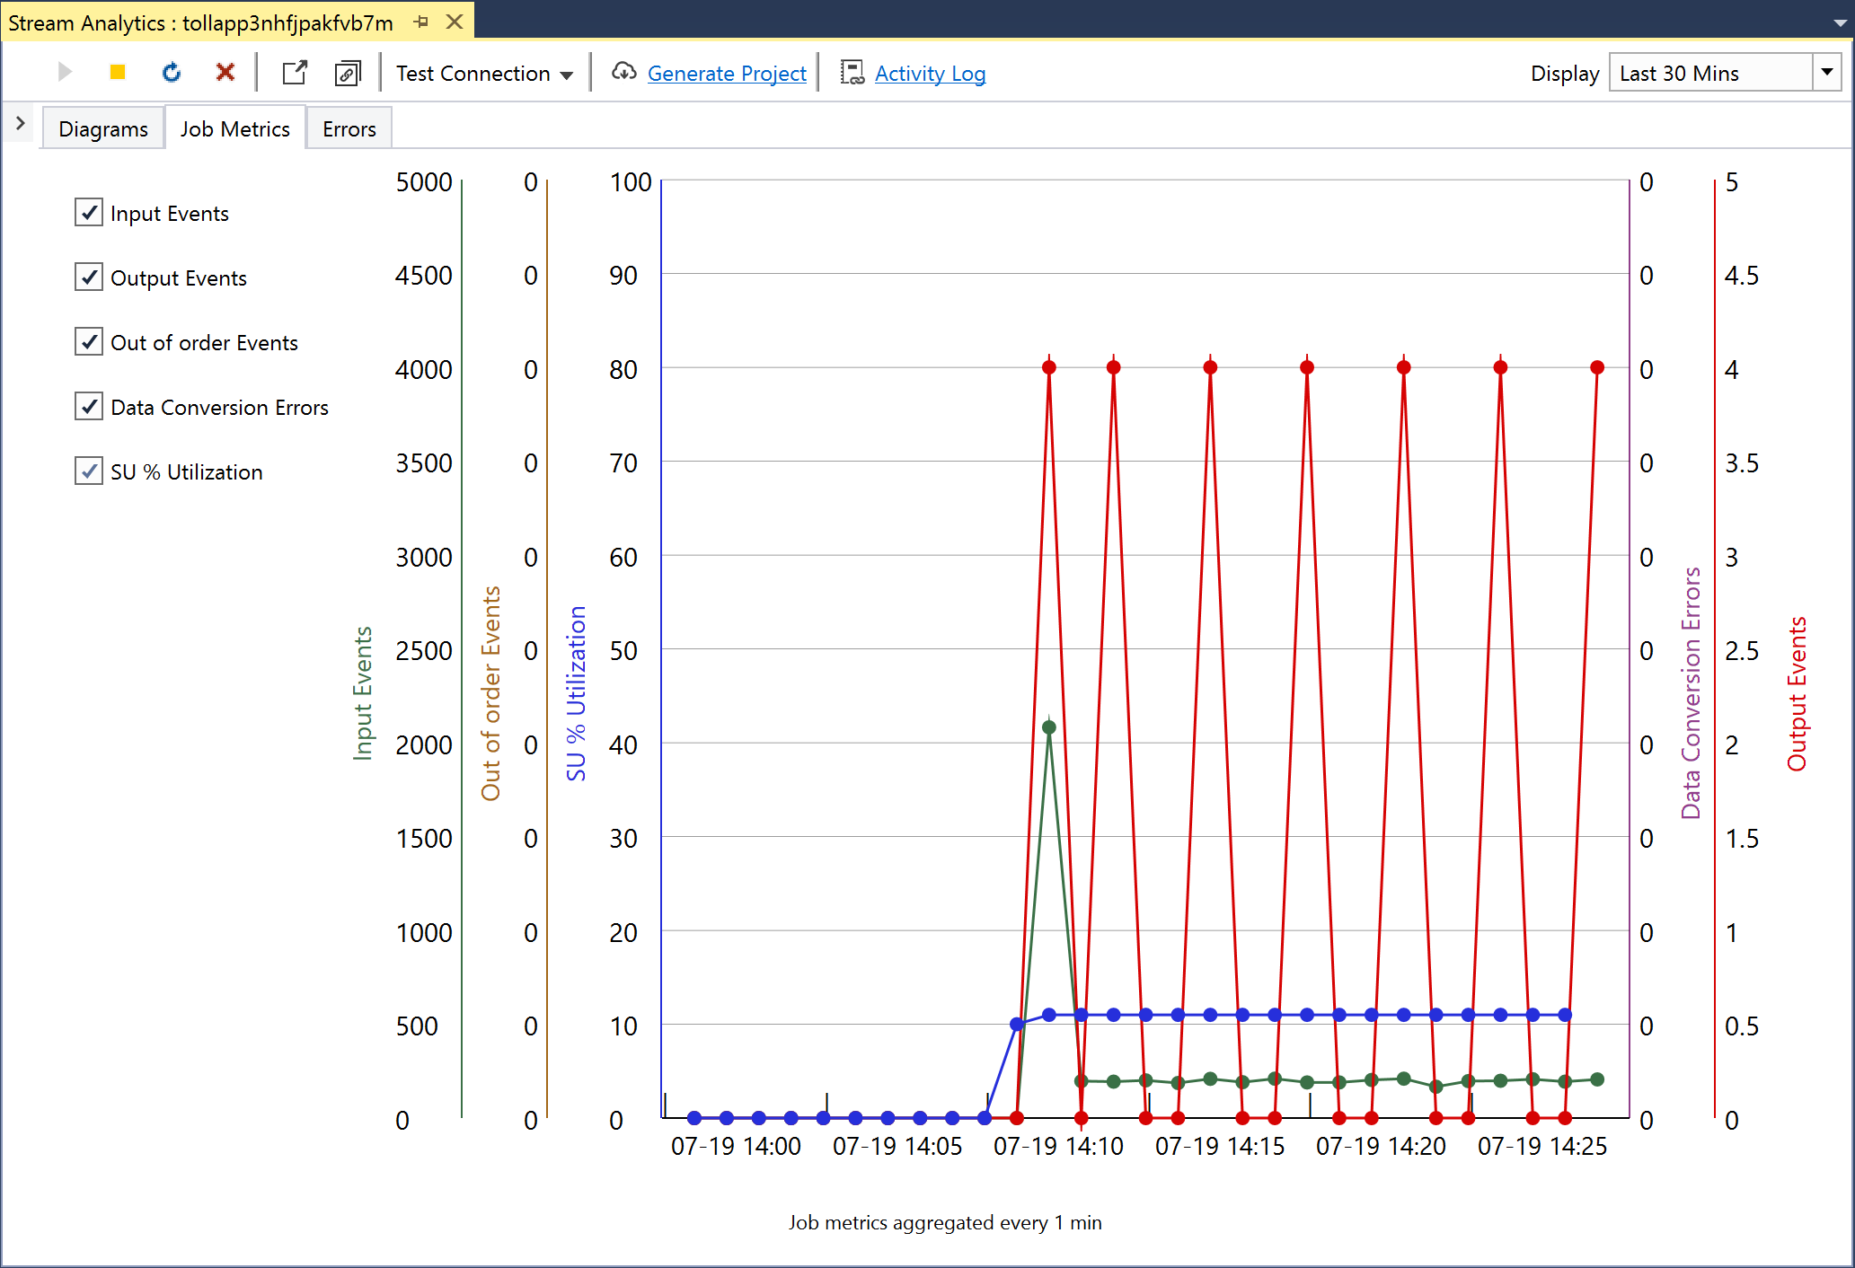Click the Cancel/Delete job icon
The image size is (1855, 1268).
tap(220, 70)
